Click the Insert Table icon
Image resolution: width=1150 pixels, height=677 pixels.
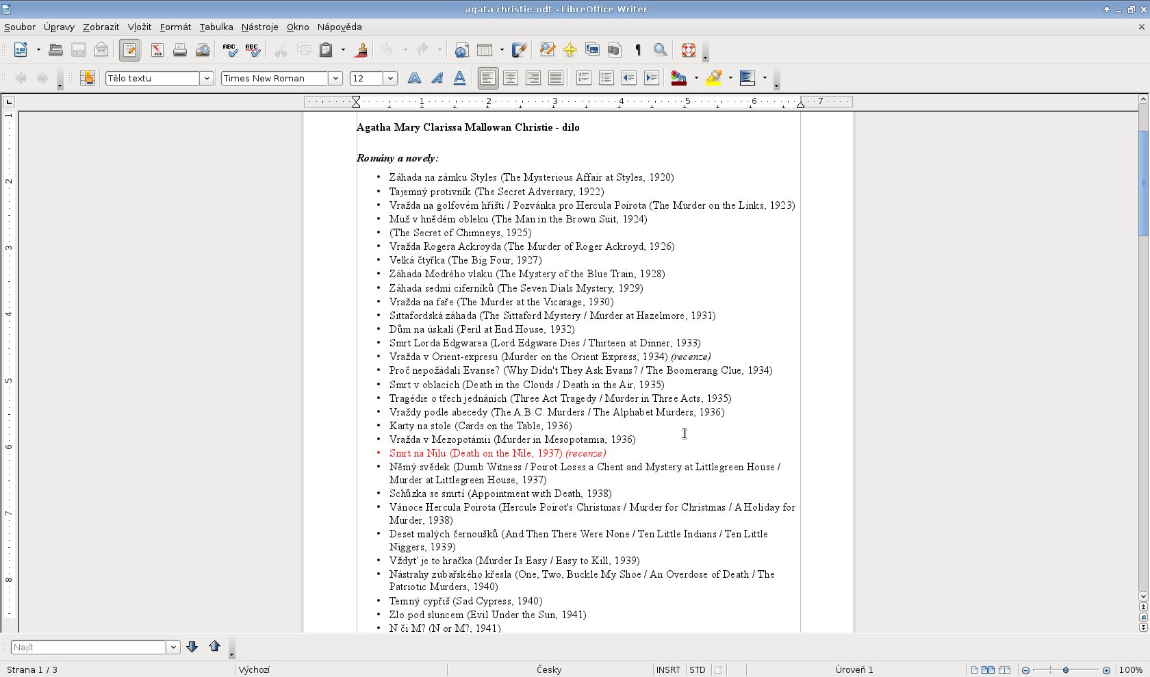click(485, 50)
